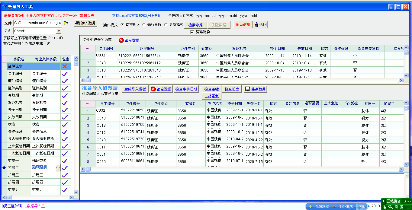Click the 返回 return button
The height and width of the screenshot is (210, 412).
[260, 25]
